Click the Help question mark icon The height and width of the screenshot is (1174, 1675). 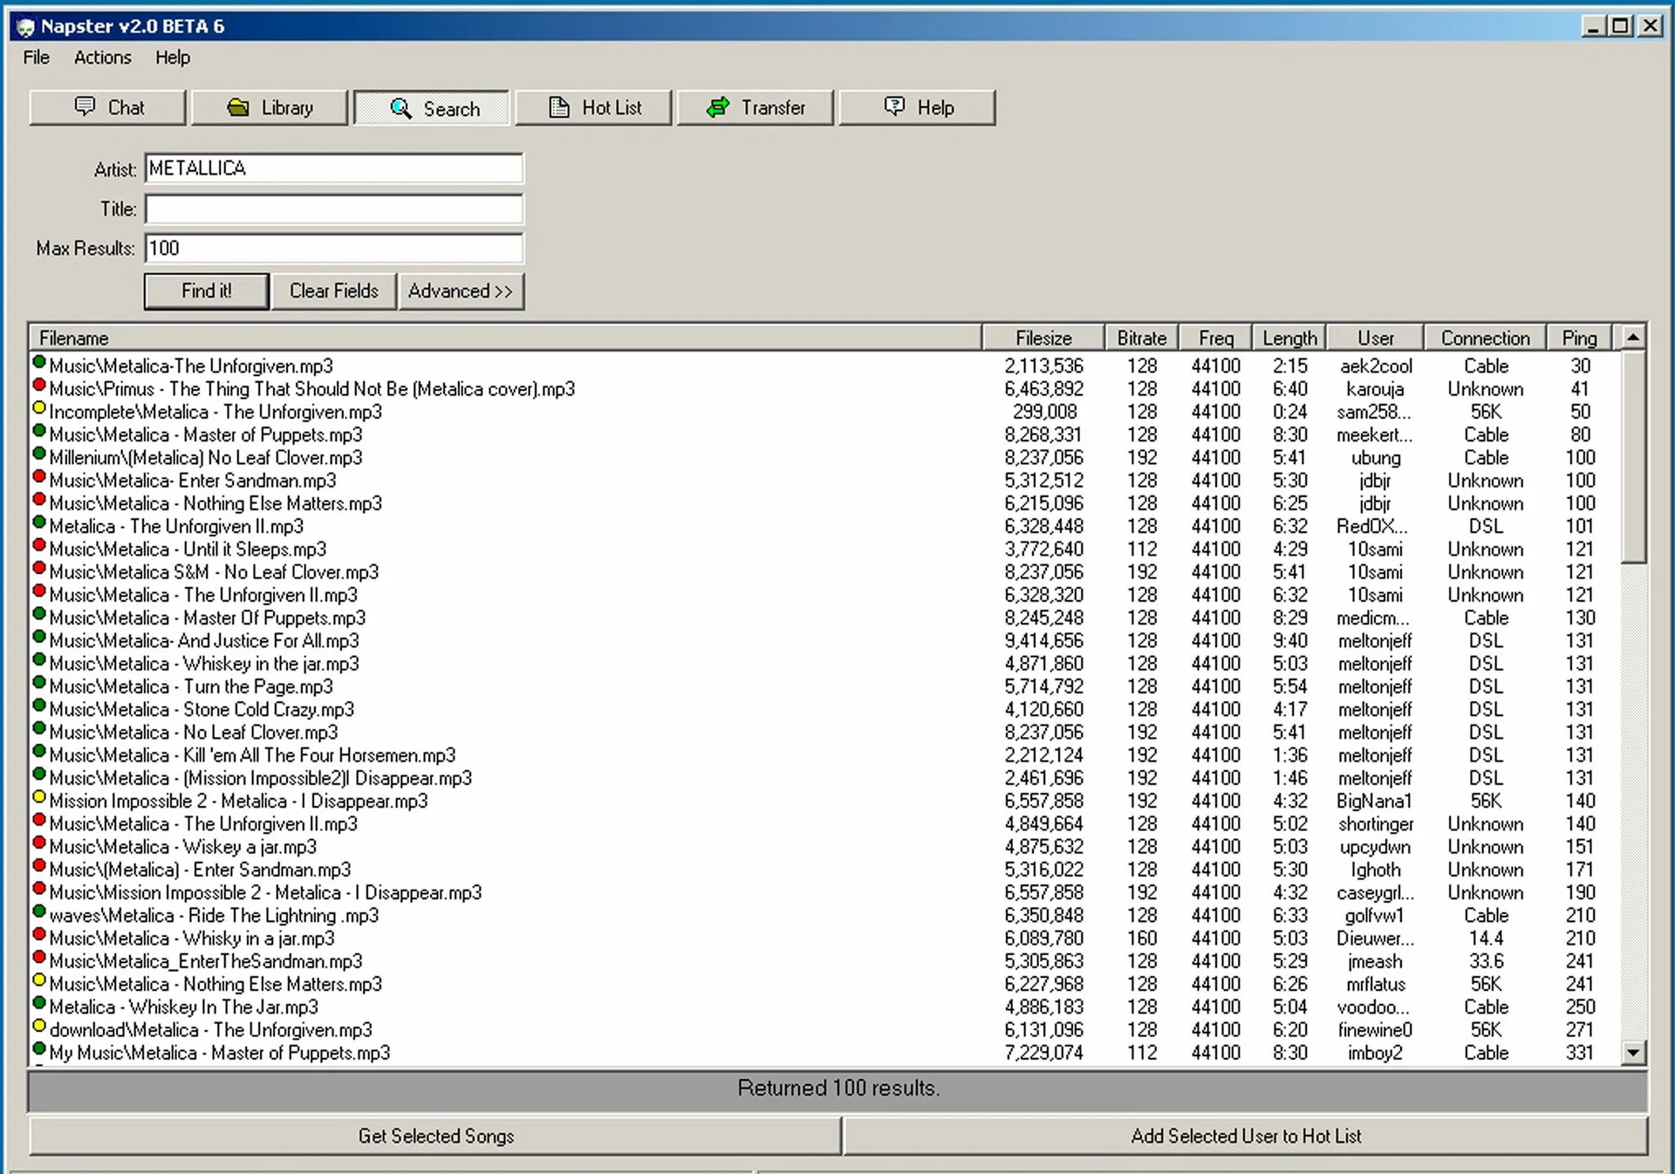pyautogui.click(x=892, y=106)
